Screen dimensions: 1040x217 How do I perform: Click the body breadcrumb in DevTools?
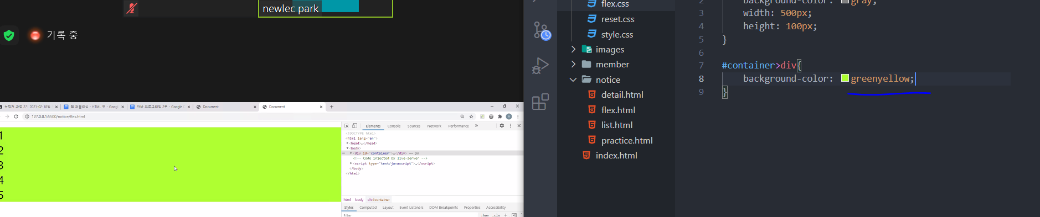[359, 200]
